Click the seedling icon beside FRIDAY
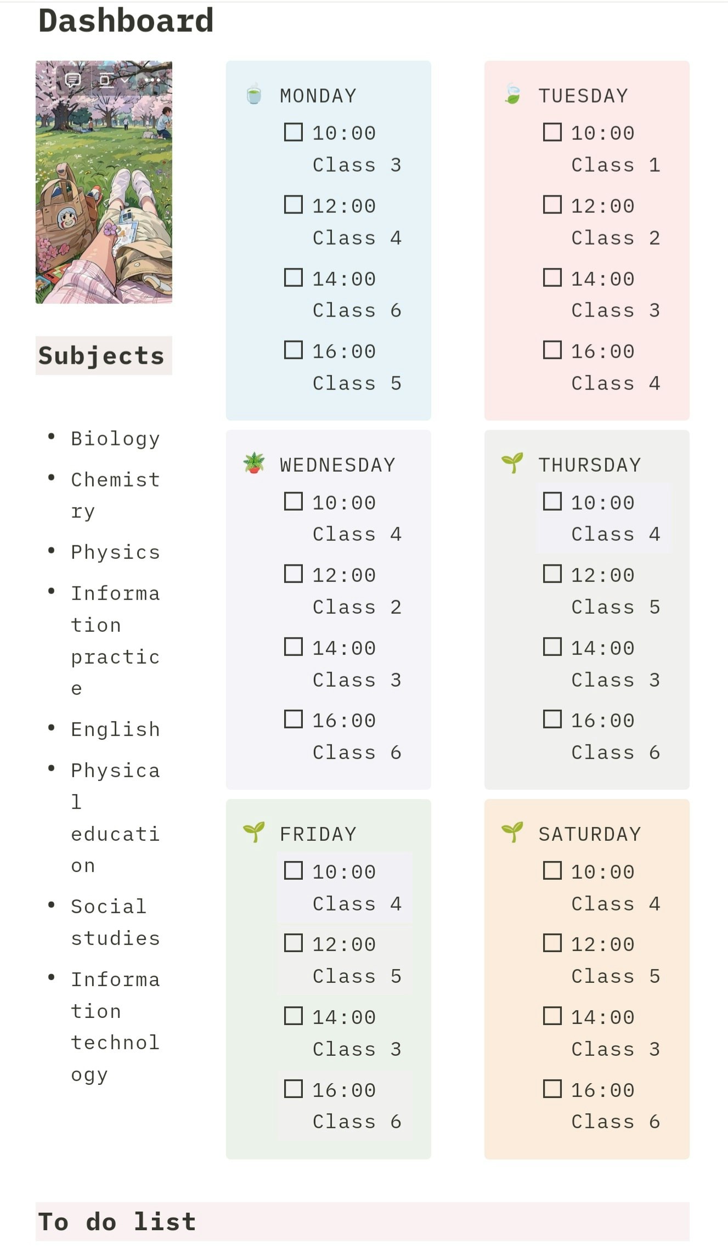The width and height of the screenshot is (728, 1256). (254, 833)
